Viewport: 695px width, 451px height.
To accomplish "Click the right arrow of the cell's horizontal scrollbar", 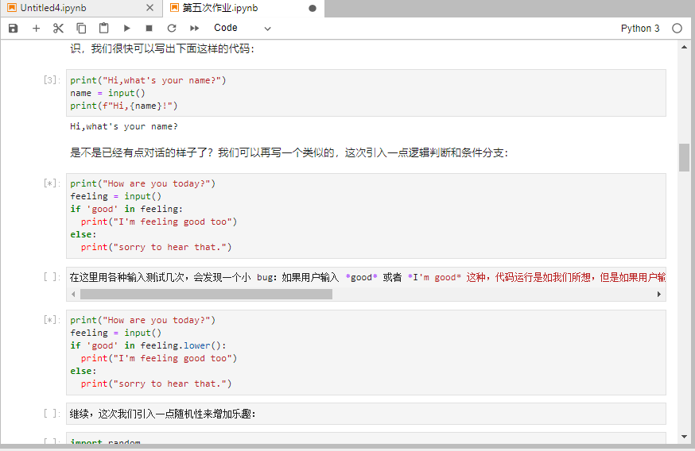I will coord(659,295).
